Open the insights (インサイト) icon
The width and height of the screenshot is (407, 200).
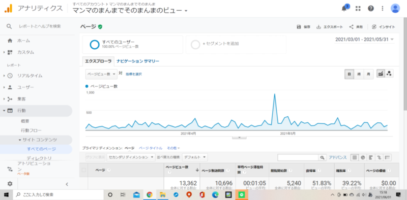coord(374,27)
